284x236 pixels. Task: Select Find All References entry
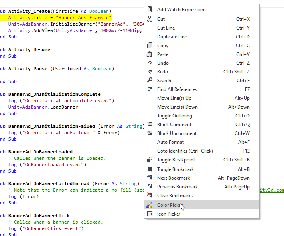tap(201, 89)
